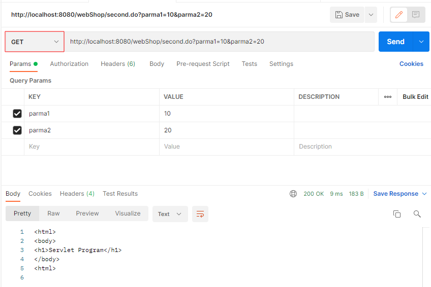431x287 pixels.
Task: Click the request URL input field
Action: pyautogui.click(x=220, y=42)
